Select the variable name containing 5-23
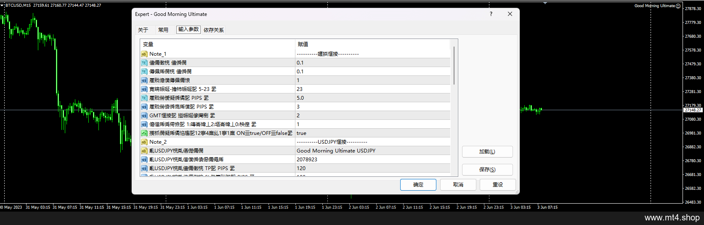The image size is (704, 225). (x=183, y=89)
